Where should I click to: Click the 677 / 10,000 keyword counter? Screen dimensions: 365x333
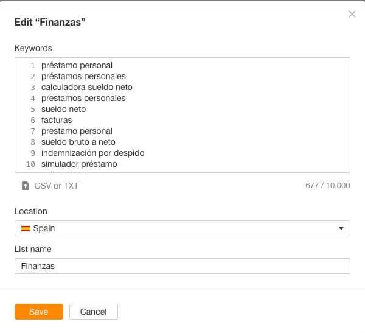(327, 186)
